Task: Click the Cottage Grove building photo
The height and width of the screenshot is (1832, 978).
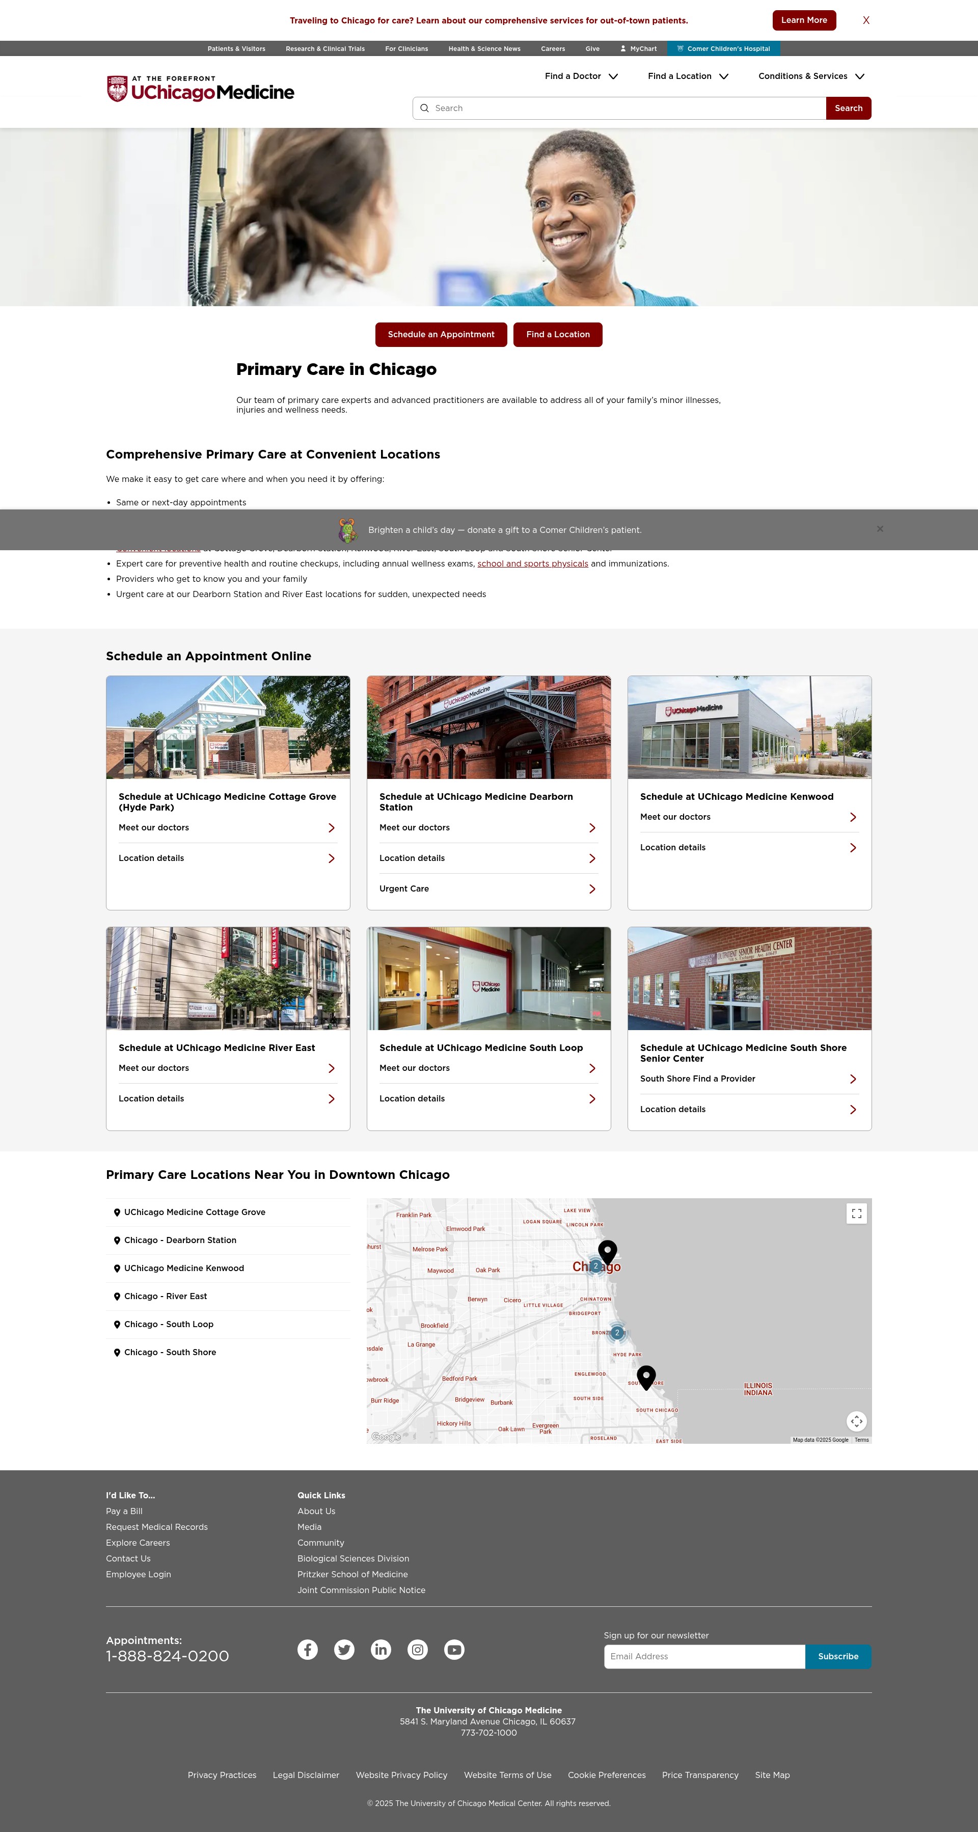Action: (228, 727)
